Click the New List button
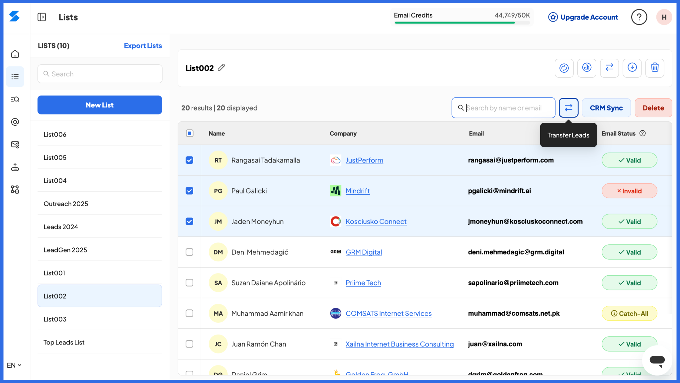 100,105
